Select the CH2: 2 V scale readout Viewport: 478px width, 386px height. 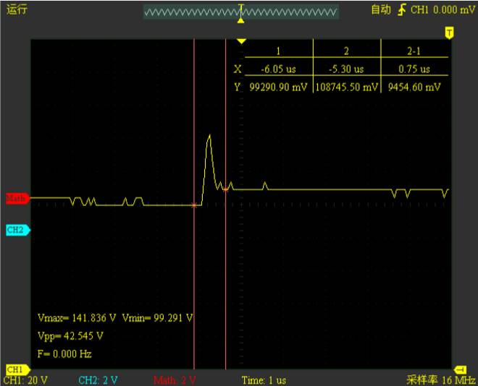click(100, 380)
